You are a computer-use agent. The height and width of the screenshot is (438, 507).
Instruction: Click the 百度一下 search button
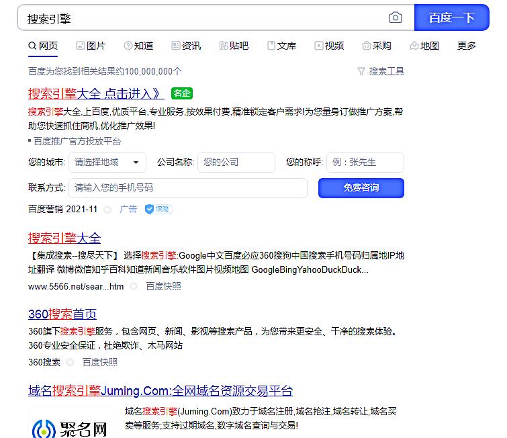tap(451, 17)
